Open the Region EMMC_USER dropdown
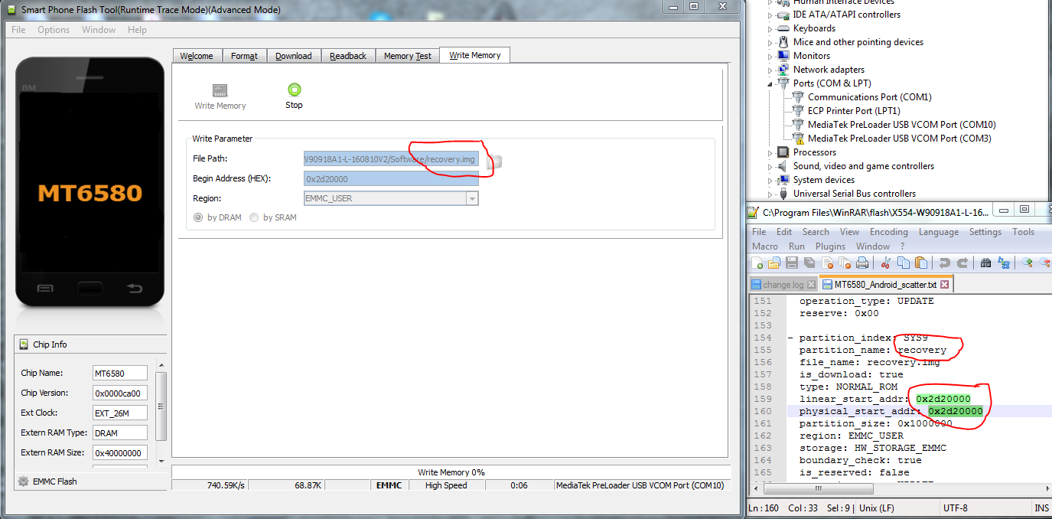Image resolution: width=1052 pixels, height=519 pixels. [472, 198]
